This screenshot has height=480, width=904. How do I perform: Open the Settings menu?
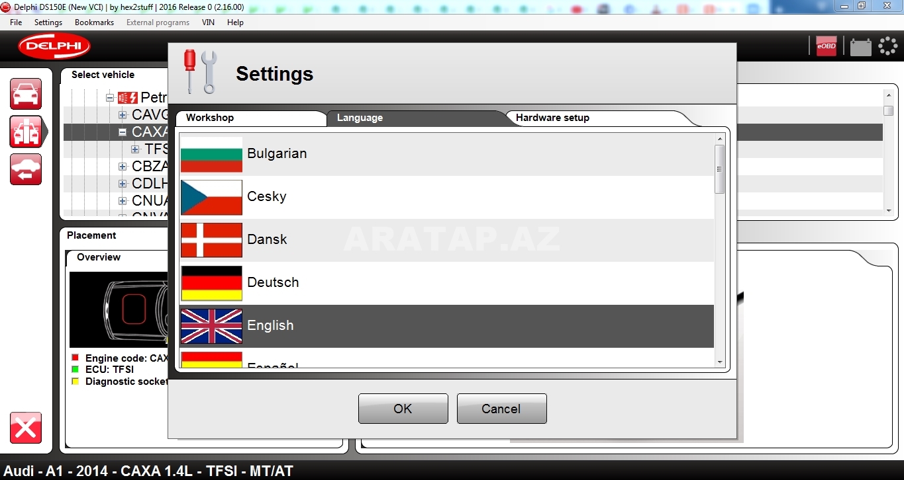[48, 22]
